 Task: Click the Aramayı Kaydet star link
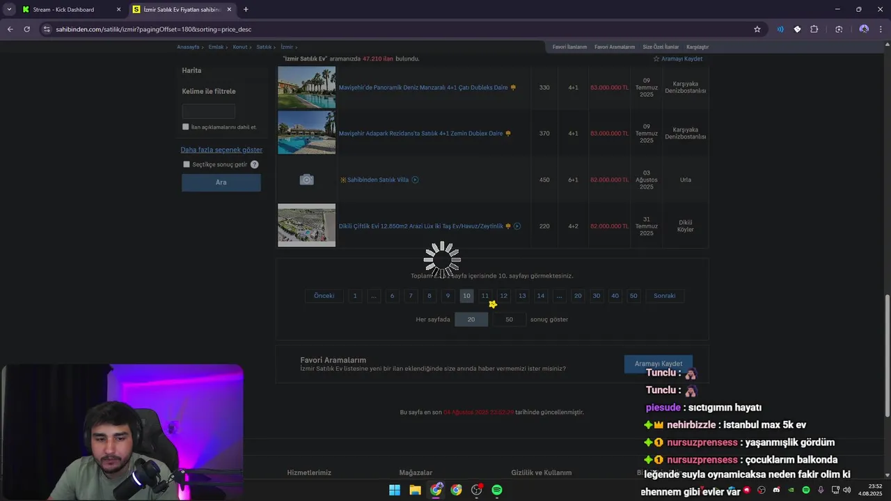point(677,58)
